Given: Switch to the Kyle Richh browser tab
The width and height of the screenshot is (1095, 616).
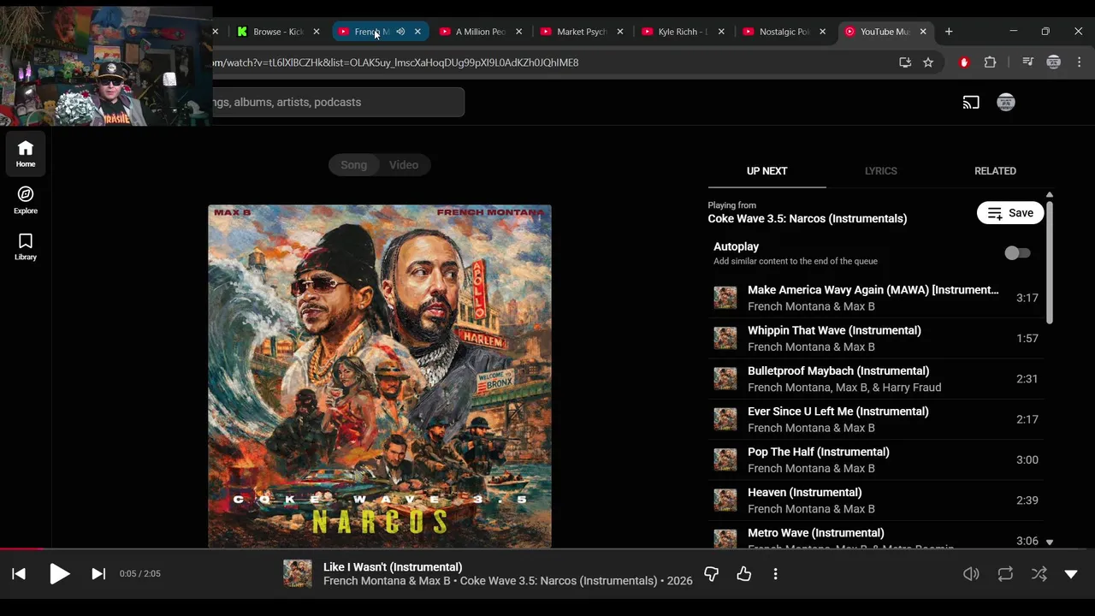Looking at the screenshot, I should [683, 32].
